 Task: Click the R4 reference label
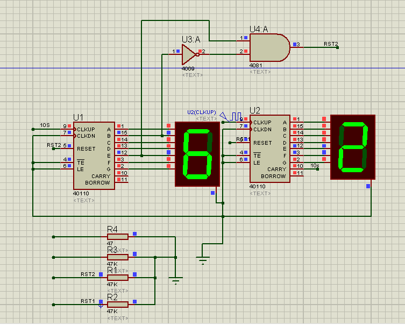112,229
